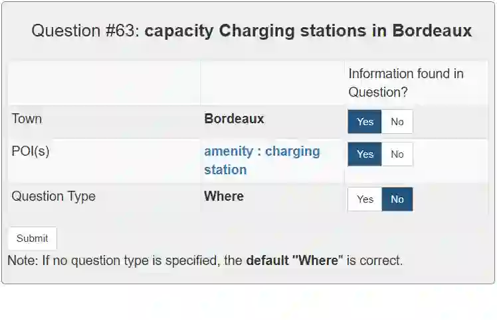The image size is (497, 320).
Task: Click the bold Bordeaux value in the table
Action: (234, 119)
